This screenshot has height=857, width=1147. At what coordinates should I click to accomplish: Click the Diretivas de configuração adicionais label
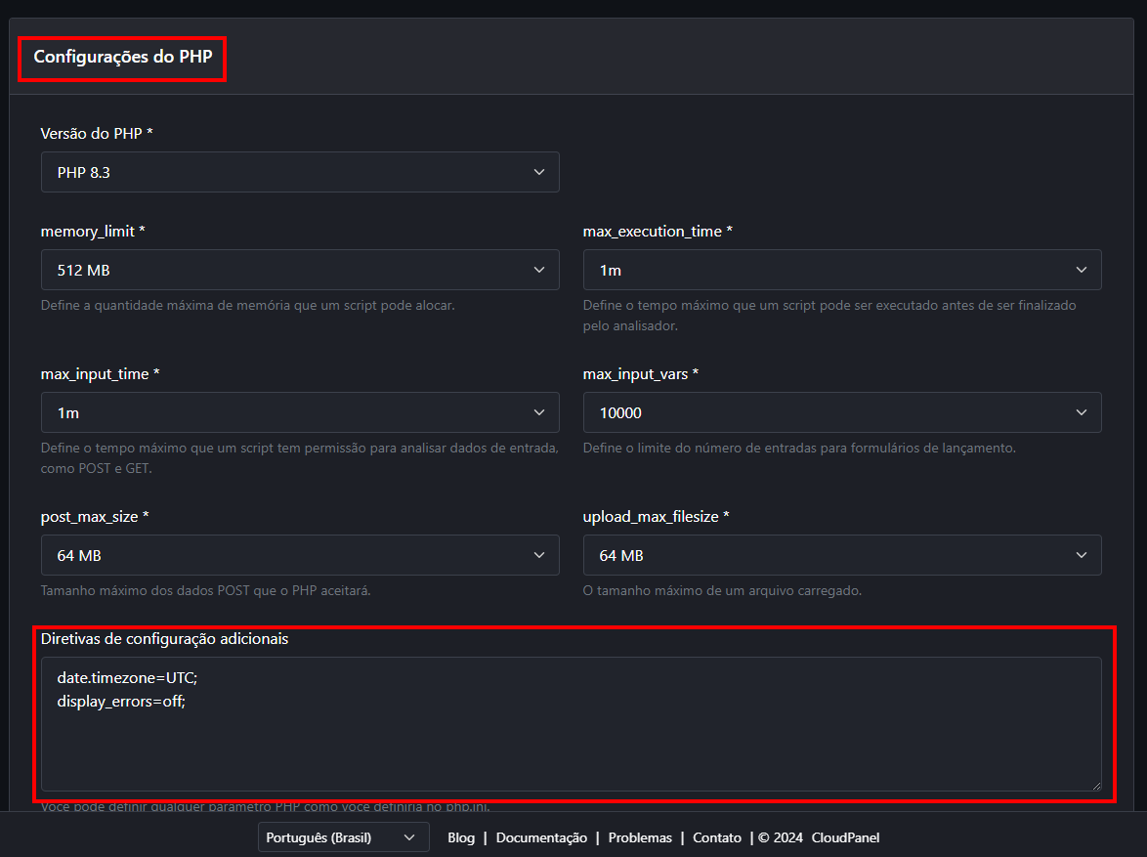(164, 638)
